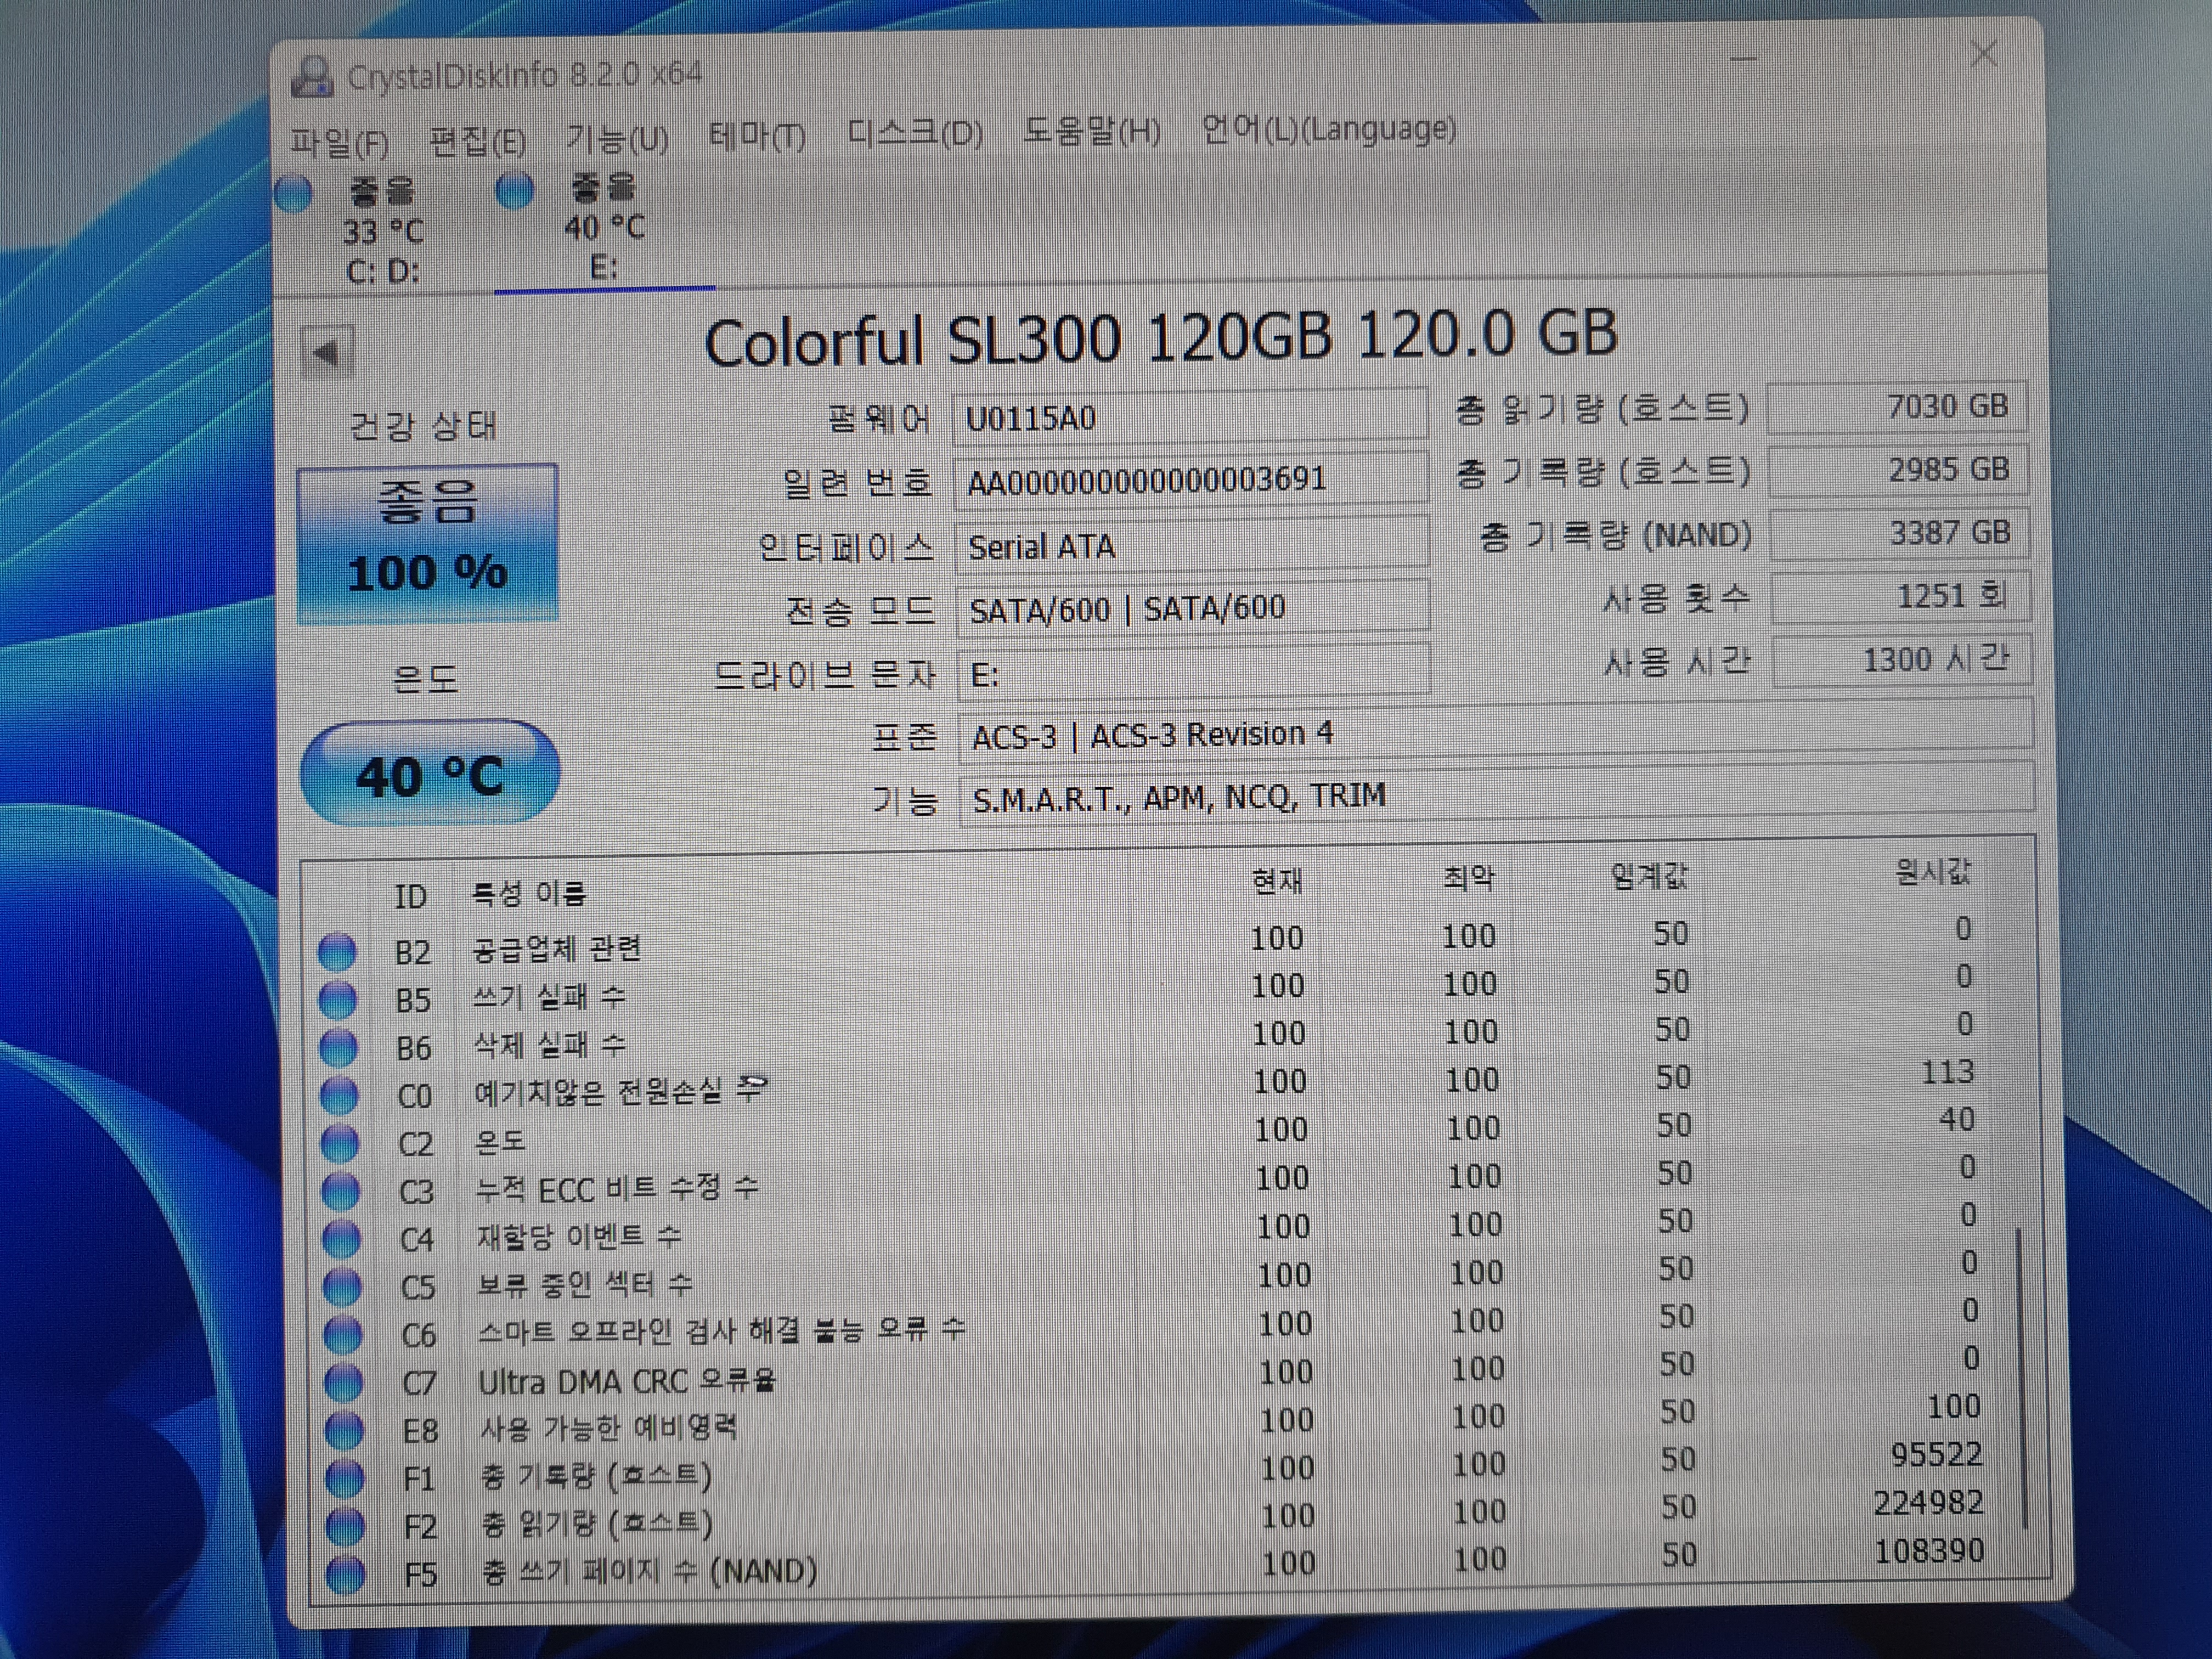
Task: Click the status dot for attribute C3
Action: 341,1191
